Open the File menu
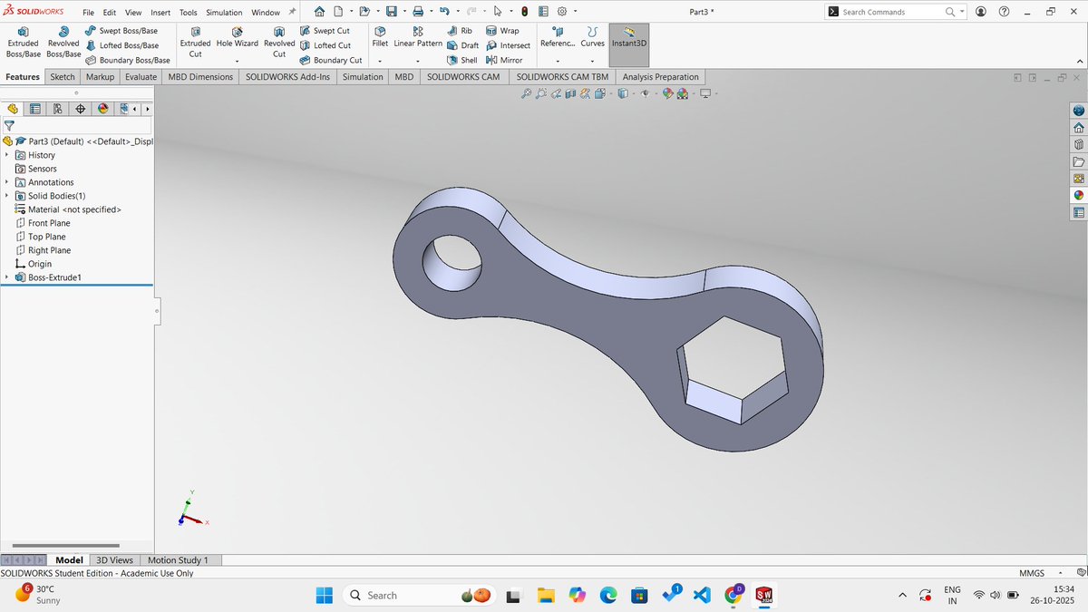The width and height of the screenshot is (1088, 612). (88, 13)
